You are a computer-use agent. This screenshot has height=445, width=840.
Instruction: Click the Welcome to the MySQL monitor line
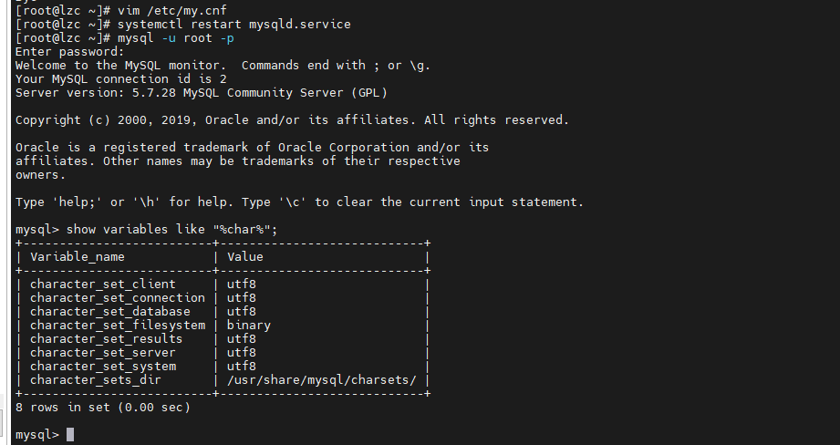point(223,66)
